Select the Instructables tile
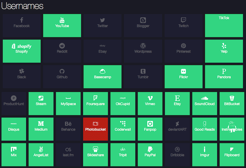 tap(232, 129)
